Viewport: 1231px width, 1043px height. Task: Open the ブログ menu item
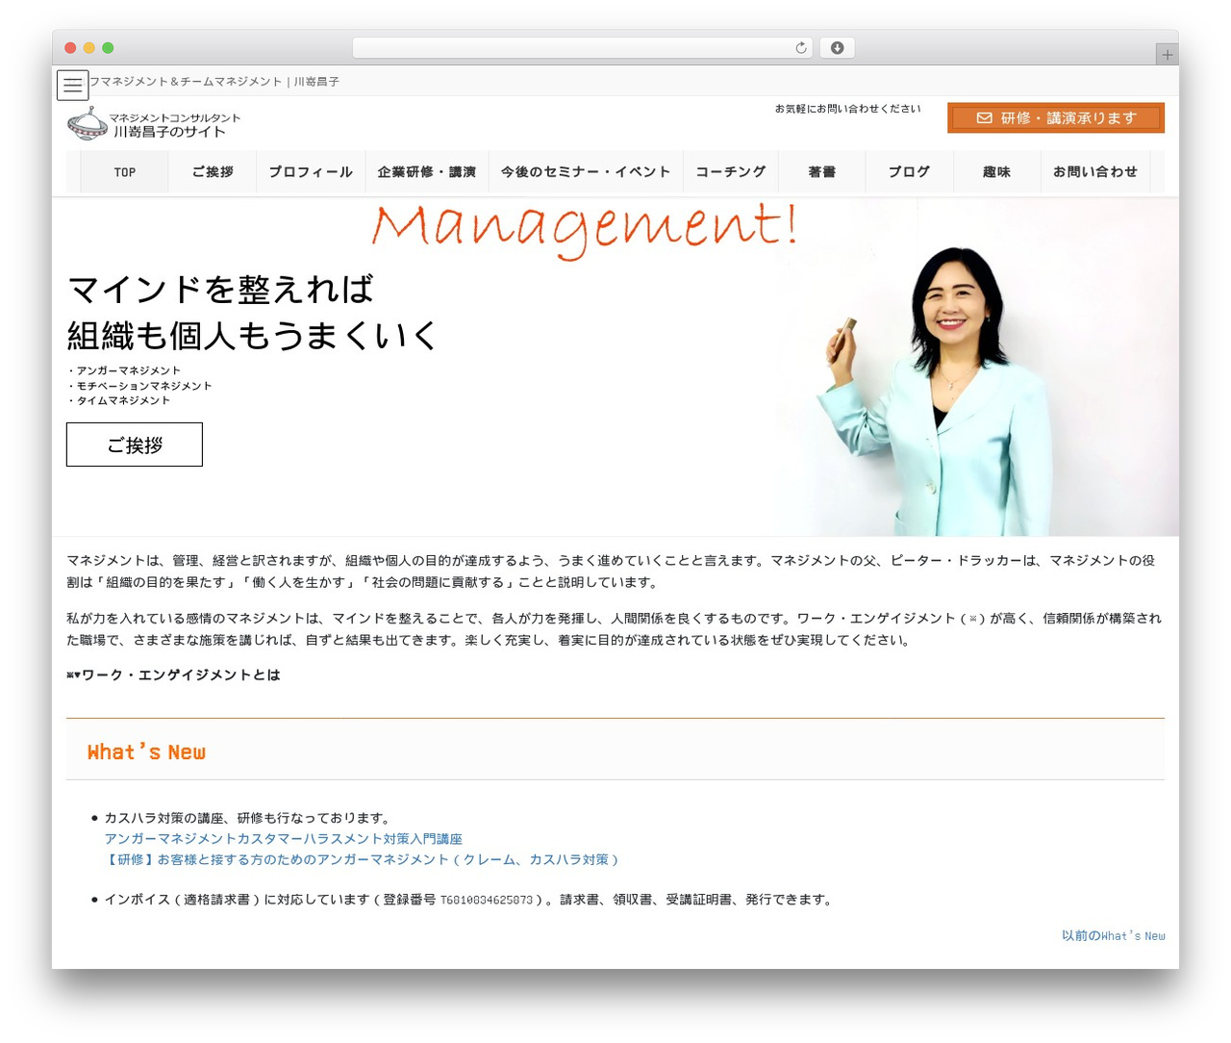(x=910, y=172)
